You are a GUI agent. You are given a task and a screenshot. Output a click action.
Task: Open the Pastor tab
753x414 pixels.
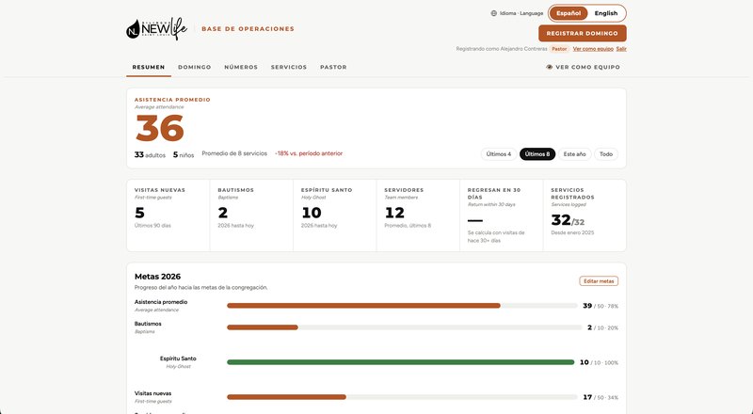333,67
